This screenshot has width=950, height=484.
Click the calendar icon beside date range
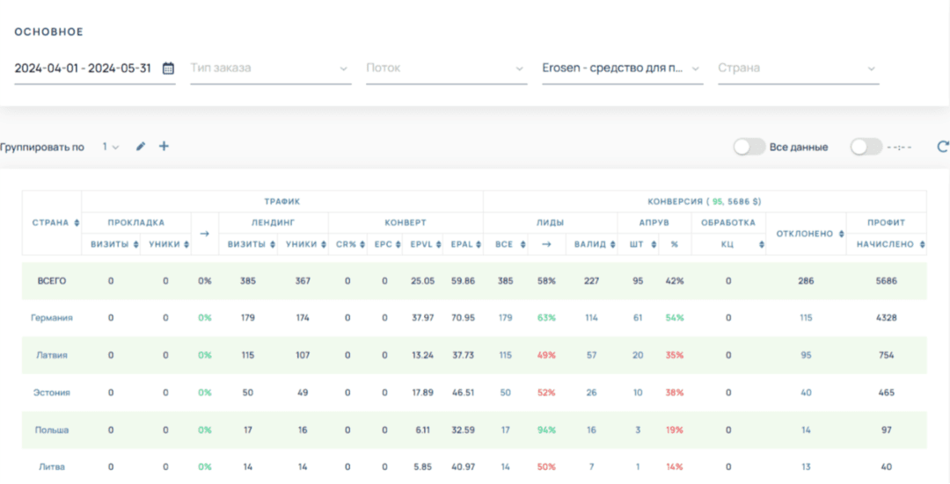[x=168, y=69]
